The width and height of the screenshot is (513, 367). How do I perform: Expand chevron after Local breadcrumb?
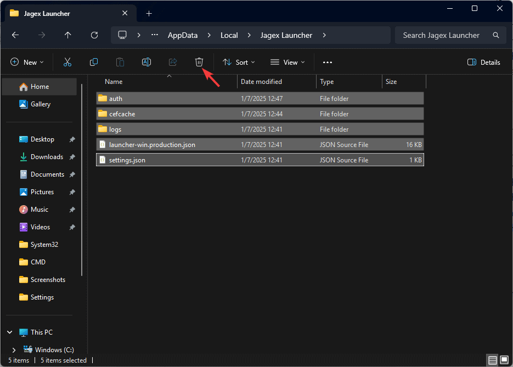[249, 35]
